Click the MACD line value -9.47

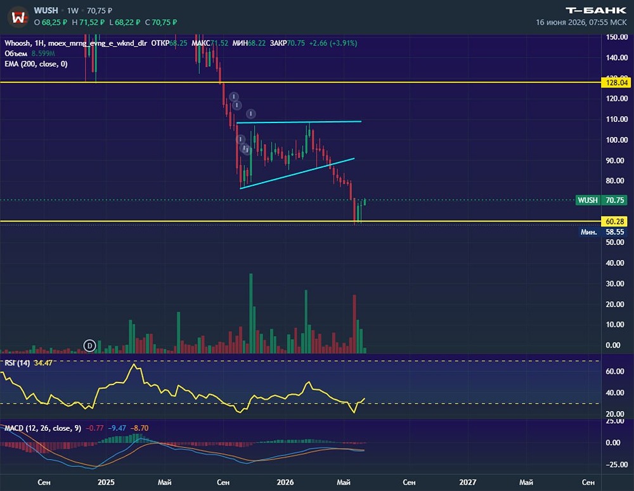point(117,428)
